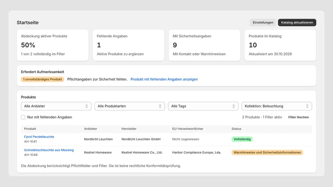The height and width of the screenshot is (187, 333).
Task: Click the Produkt column header
Action: (x=30, y=129)
